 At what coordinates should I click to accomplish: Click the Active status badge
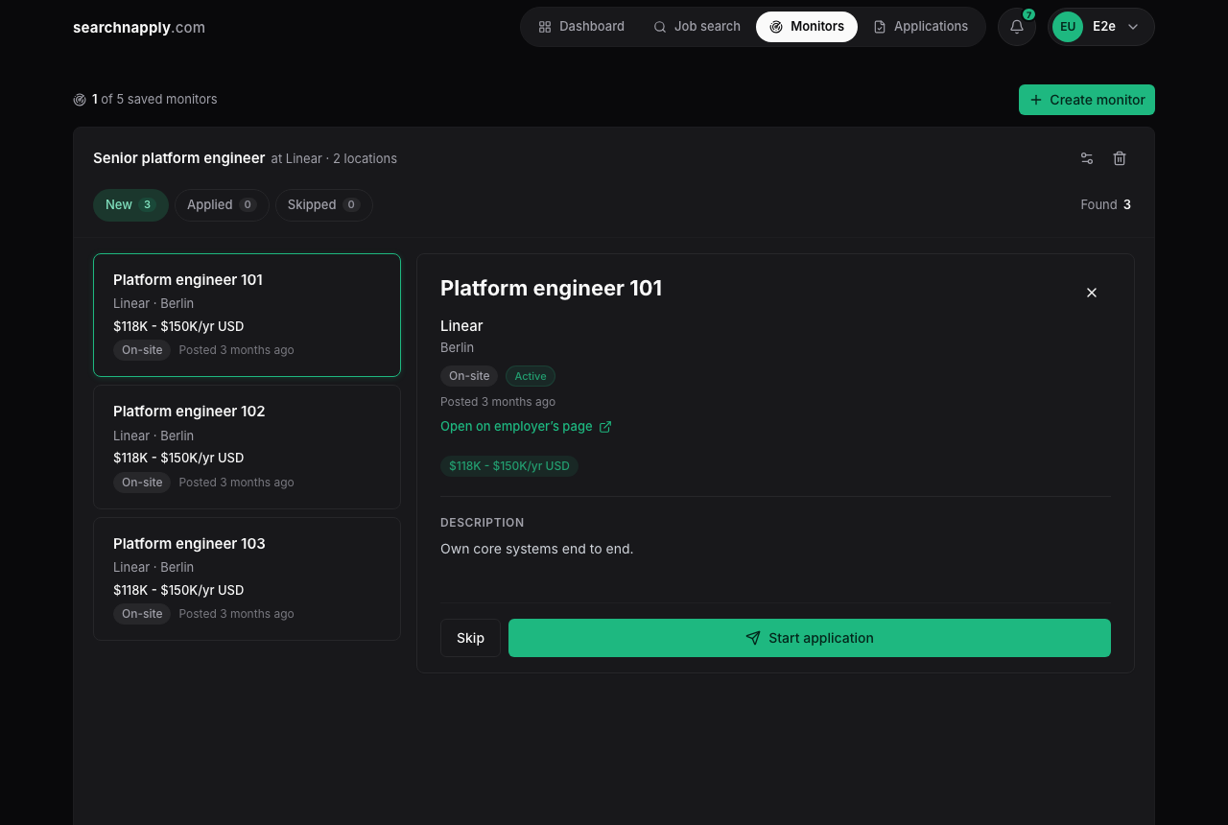pyautogui.click(x=531, y=376)
